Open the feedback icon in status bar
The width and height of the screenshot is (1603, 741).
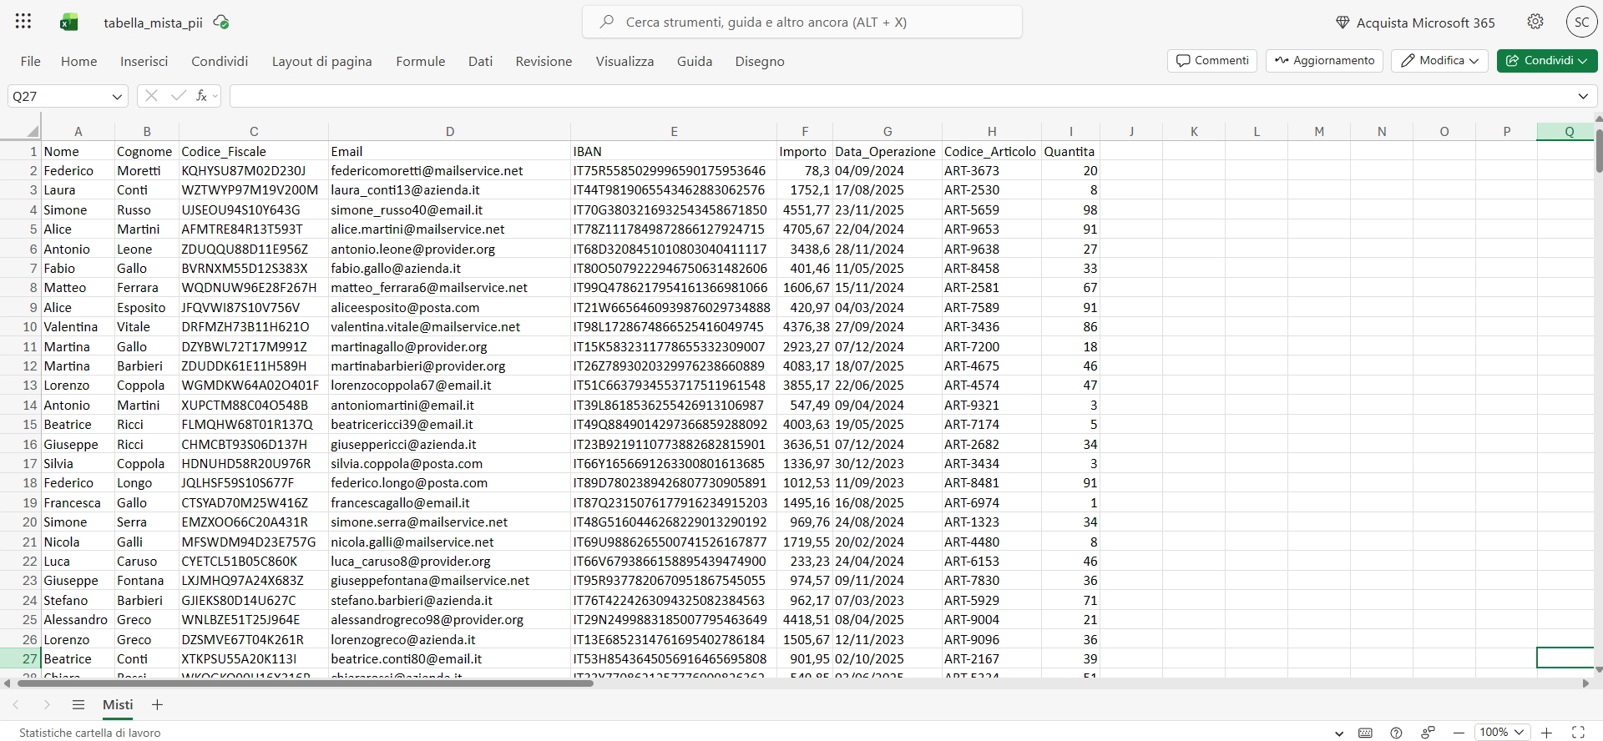point(1428,733)
